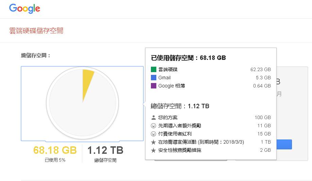Click the 15 GB value

pos(264,134)
